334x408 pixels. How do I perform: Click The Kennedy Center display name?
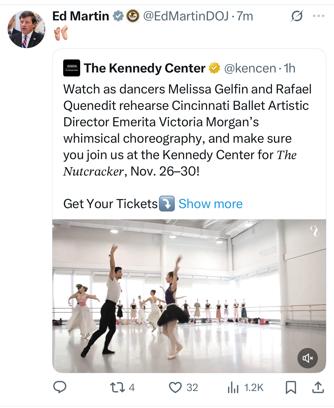[144, 68]
